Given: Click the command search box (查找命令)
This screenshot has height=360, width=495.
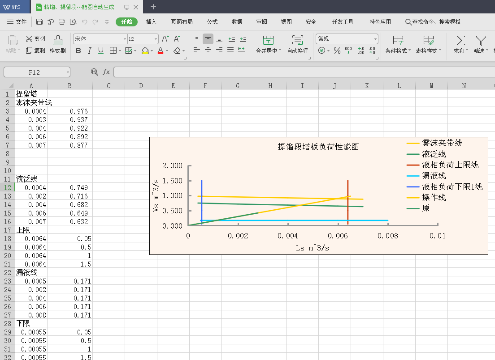Looking at the screenshot, I should [x=433, y=22].
